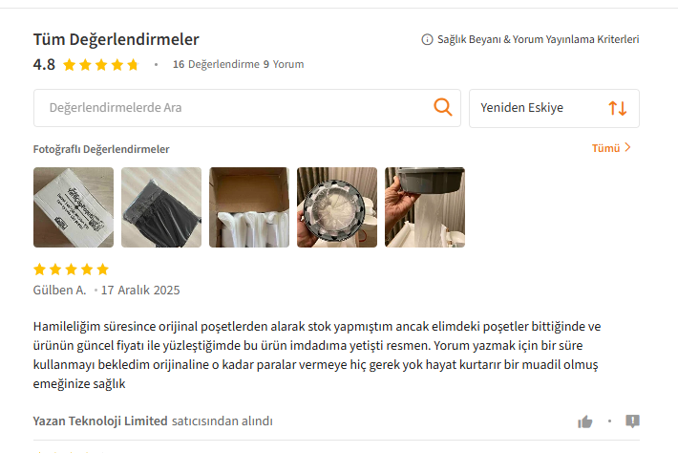Open the black bag photo thumbnail
The image size is (678, 453).
[161, 207]
